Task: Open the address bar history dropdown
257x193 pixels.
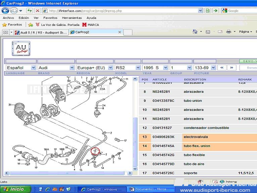Action: pos(200,11)
